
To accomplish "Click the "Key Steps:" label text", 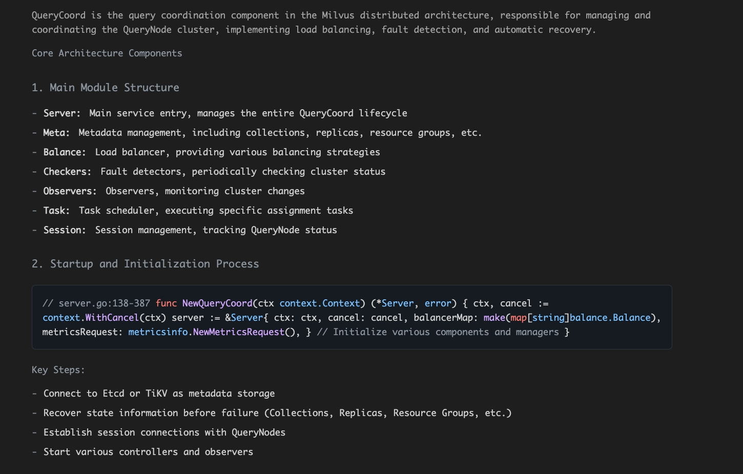I will (58, 370).
